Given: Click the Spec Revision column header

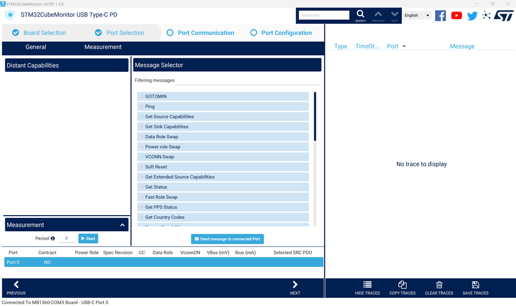Looking at the screenshot, I should point(118,252).
